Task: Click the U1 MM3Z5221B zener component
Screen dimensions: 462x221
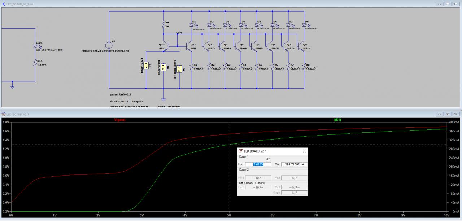Action: pos(163,67)
